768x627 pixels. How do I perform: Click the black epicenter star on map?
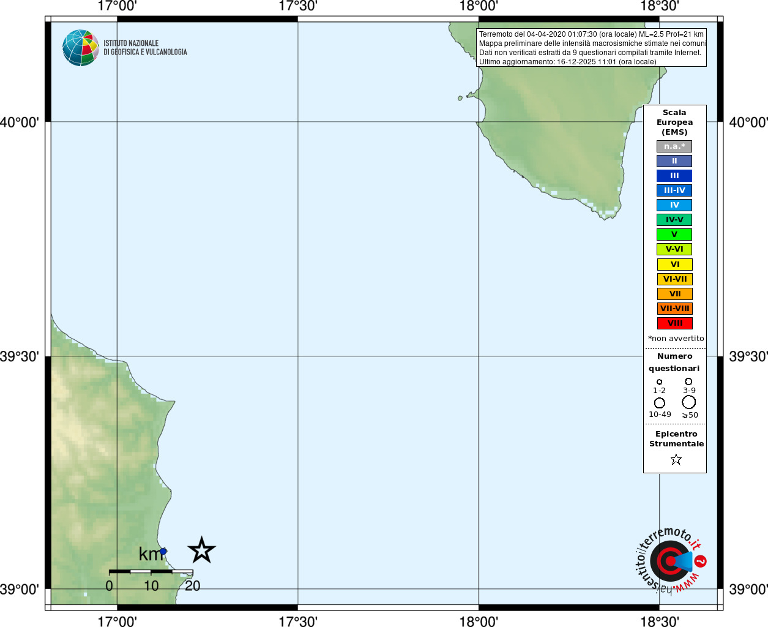[201, 550]
